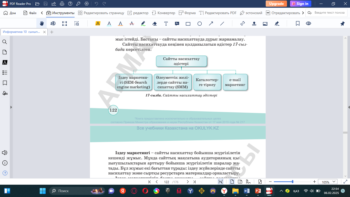Choose the content selection marquee tool
The image size is (350, 197).
coord(65,24)
